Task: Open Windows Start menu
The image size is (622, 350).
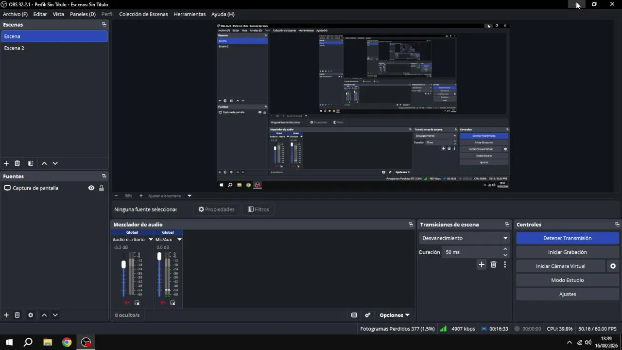Action: (9, 342)
